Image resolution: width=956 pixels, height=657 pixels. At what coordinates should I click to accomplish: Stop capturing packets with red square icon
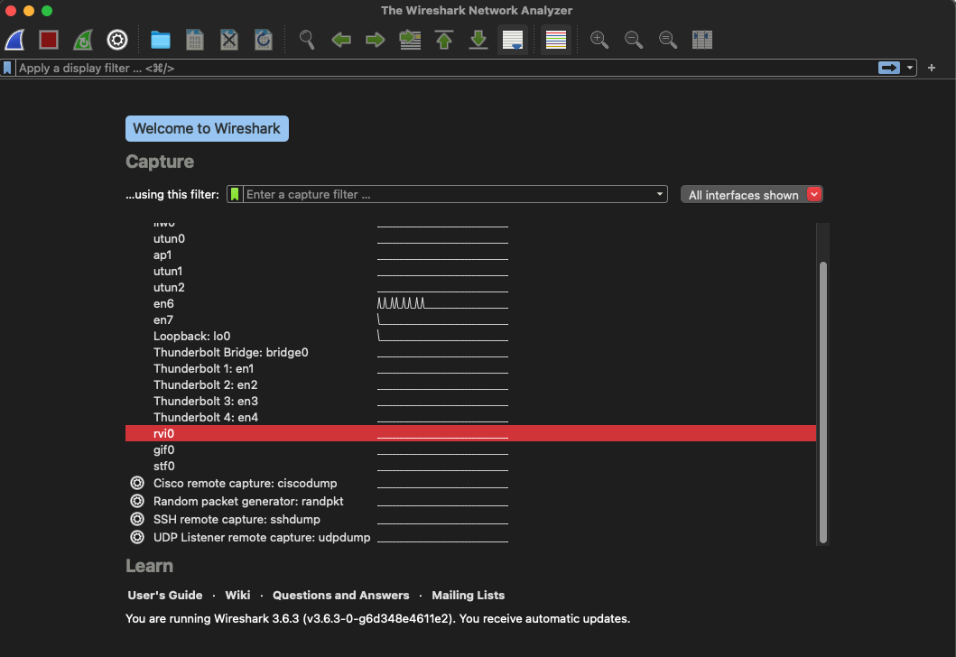point(49,41)
